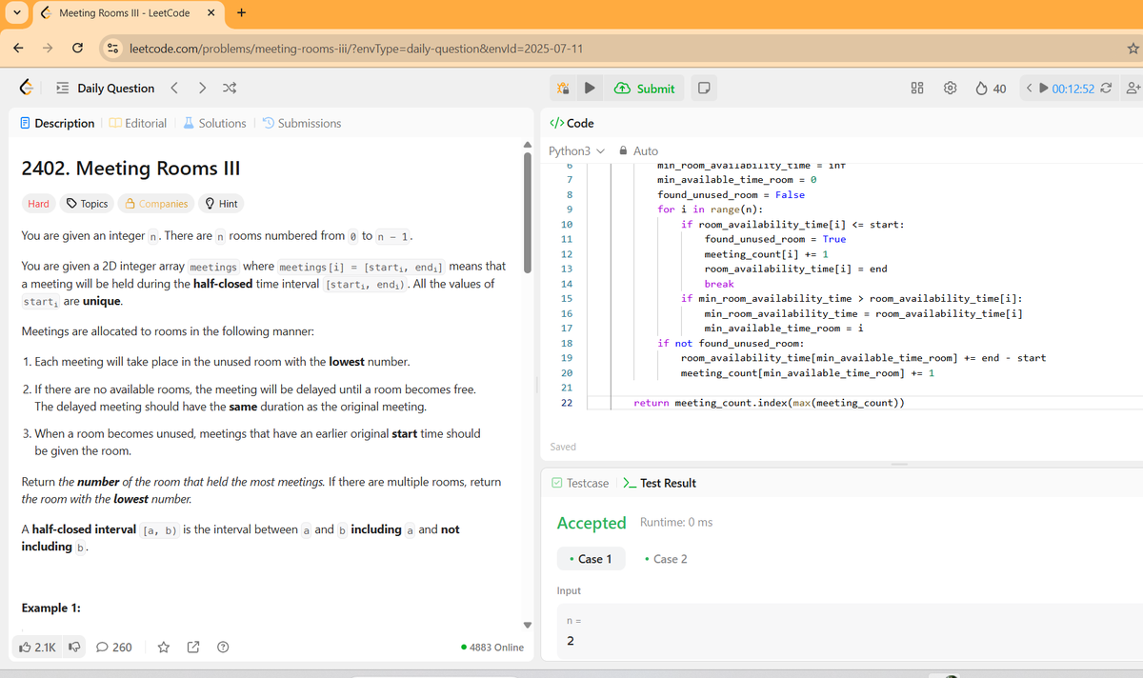This screenshot has width=1143, height=678.
Task: Click the invite user icon
Action: [x=1133, y=89]
